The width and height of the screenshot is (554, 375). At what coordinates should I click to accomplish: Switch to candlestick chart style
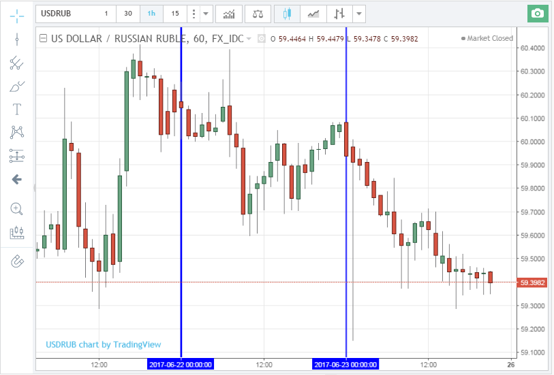point(287,14)
